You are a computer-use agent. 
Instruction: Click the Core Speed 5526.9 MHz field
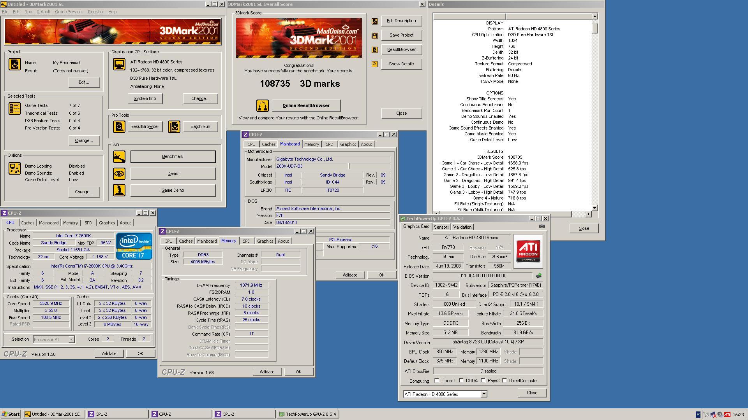click(x=51, y=304)
